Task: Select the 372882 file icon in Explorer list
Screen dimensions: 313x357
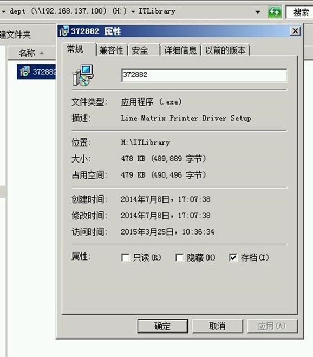Action: pyautogui.click(x=24, y=72)
